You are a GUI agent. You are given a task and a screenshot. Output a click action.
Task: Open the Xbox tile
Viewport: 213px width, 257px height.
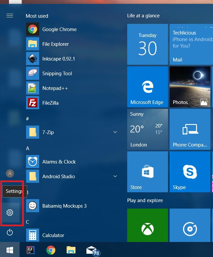tap(148, 225)
